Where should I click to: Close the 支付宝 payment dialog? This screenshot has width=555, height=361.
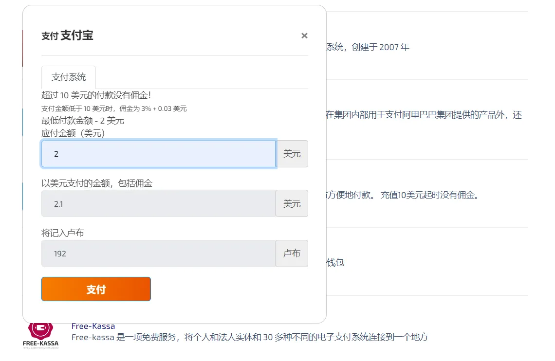coord(304,36)
